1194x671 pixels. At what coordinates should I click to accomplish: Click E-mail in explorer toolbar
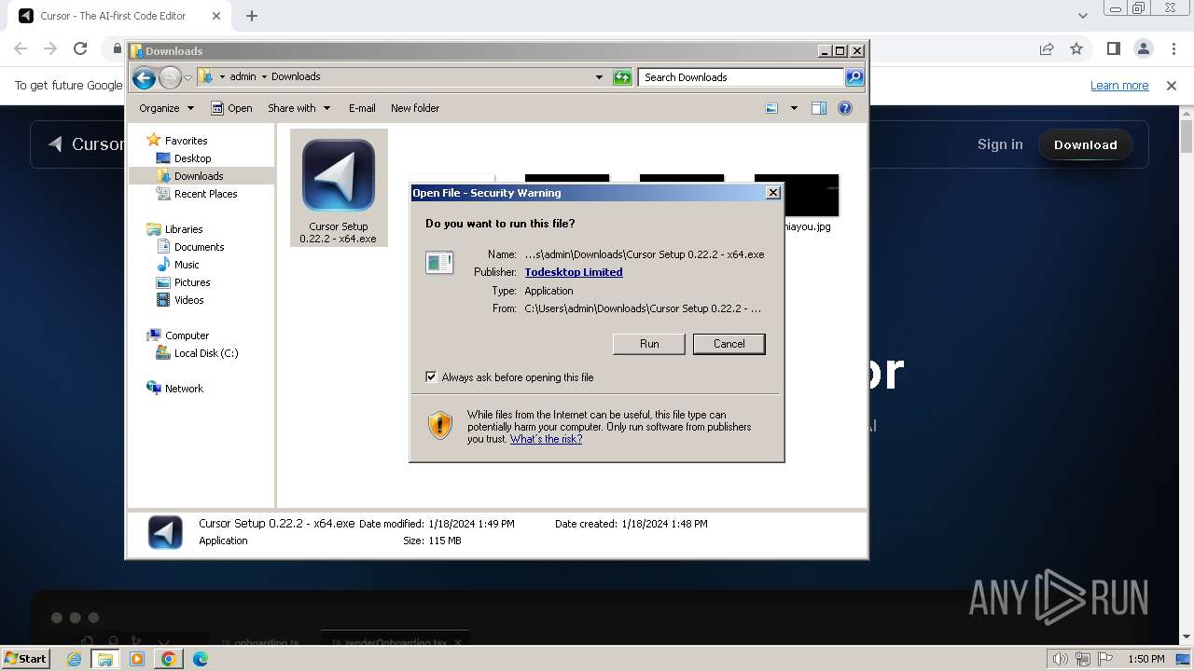(362, 108)
